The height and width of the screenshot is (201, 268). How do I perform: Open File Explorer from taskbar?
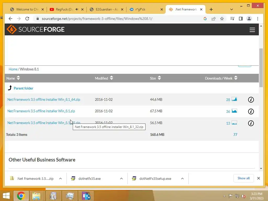(x=36, y=196)
